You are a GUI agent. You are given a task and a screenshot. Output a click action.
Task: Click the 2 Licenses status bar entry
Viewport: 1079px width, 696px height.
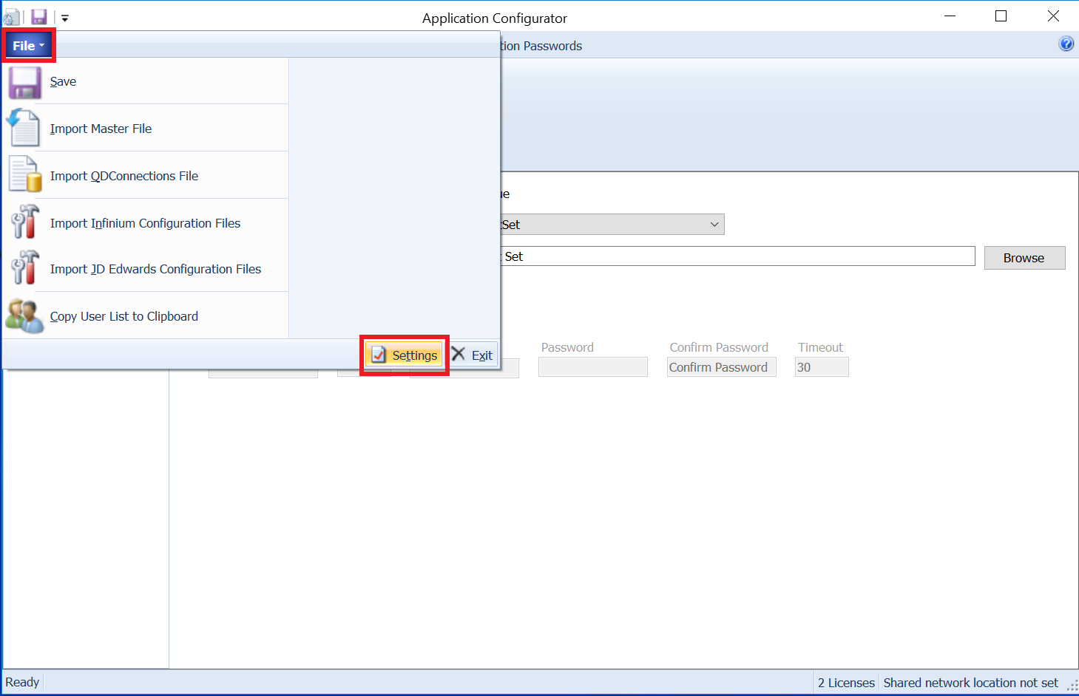tap(846, 683)
